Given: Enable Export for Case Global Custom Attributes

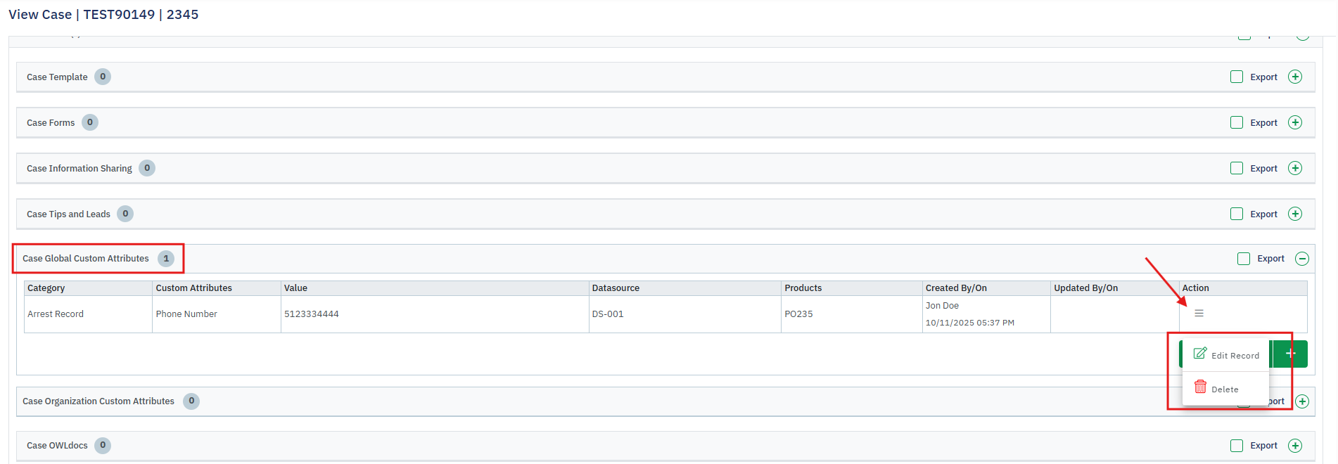Looking at the screenshot, I should 1244,259.
